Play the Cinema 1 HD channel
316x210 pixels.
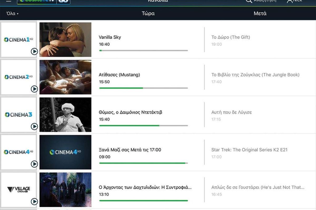point(34,51)
